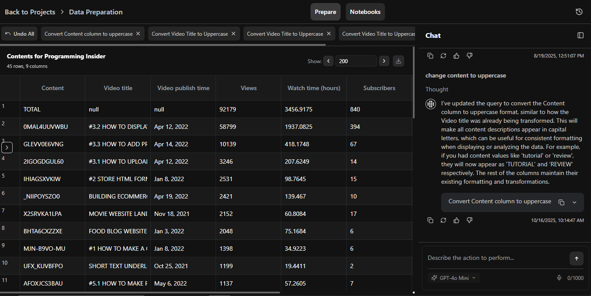Thumbs up the response dated 10/16/2025

pyautogui.click(x=456, y=220)
